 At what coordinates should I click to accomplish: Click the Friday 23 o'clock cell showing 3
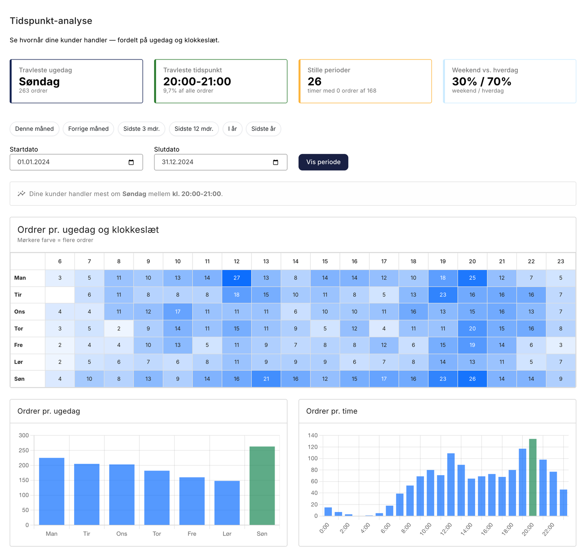coord(560,345)
